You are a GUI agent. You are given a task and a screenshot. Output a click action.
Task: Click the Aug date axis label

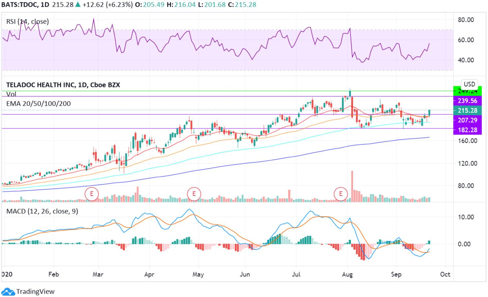tap(347, 274)
